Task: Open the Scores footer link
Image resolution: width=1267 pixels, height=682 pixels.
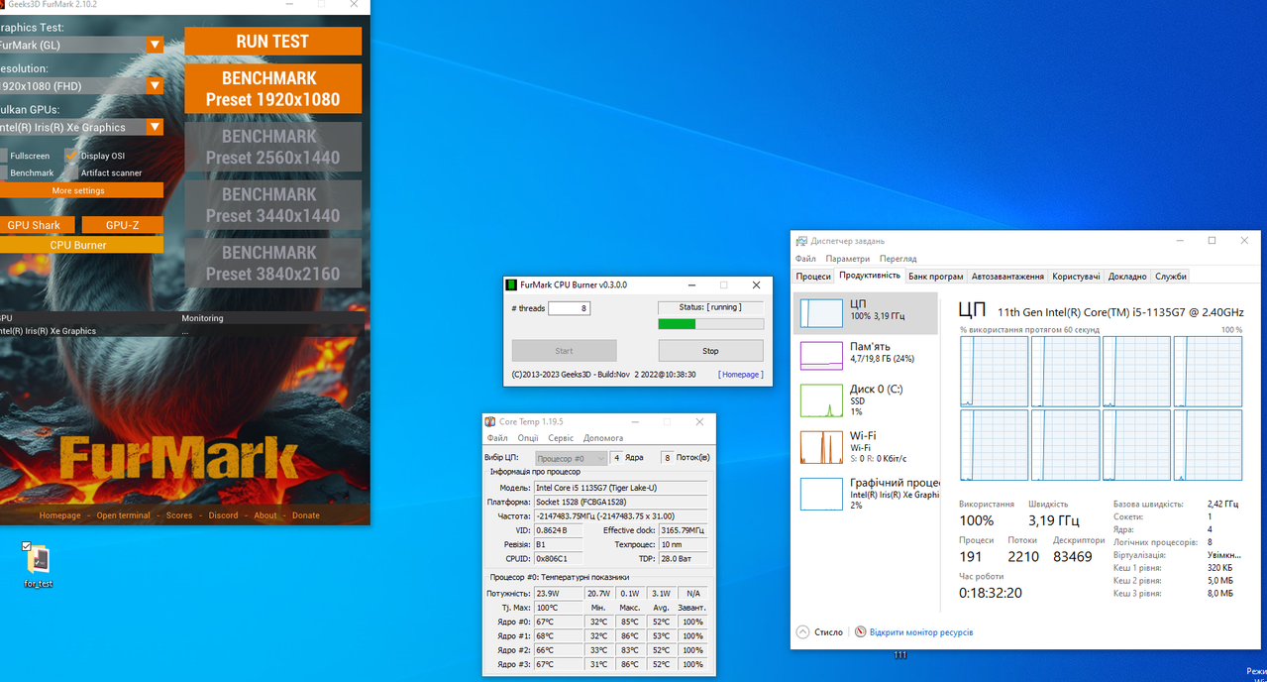Action: tap(179, 515)
